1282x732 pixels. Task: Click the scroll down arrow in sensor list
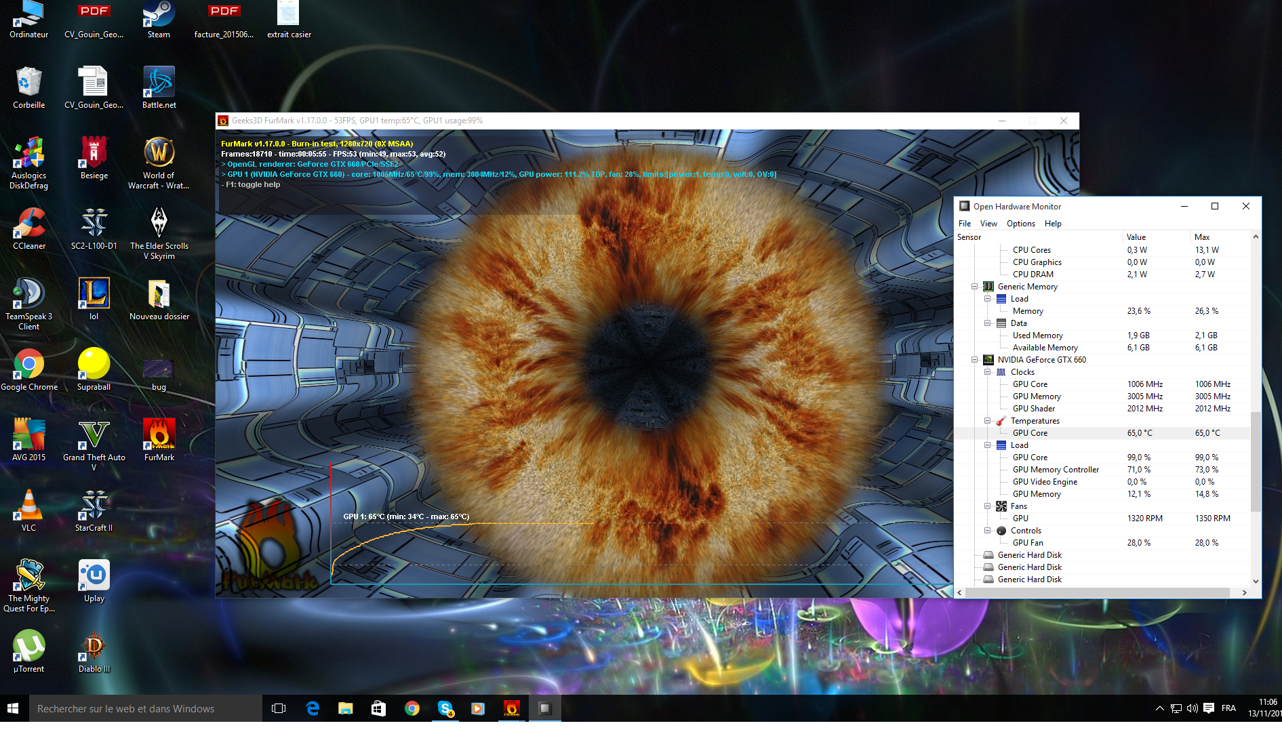pos(1256,582)
